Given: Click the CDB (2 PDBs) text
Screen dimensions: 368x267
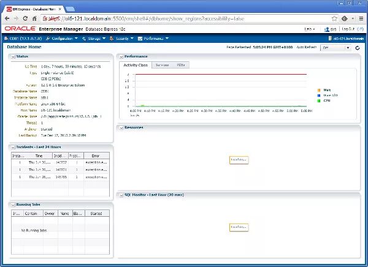Looking at the screenshot, I should tap(51, 79).
